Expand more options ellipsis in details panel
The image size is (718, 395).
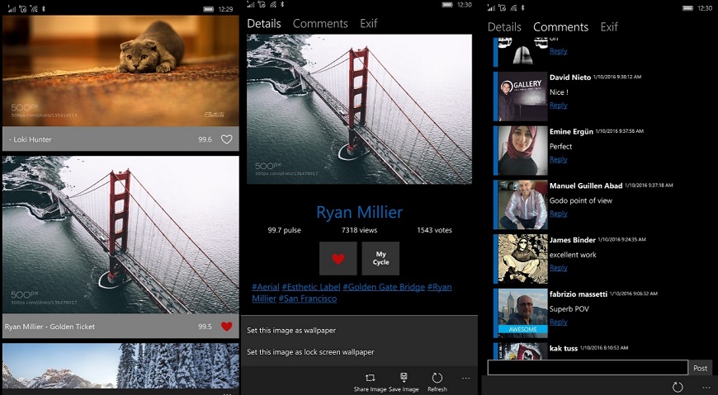point(466,379)
